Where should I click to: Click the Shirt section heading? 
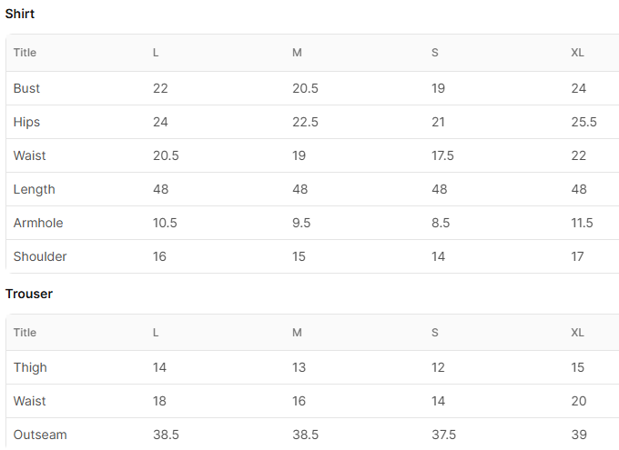click(x=20, y=14)
